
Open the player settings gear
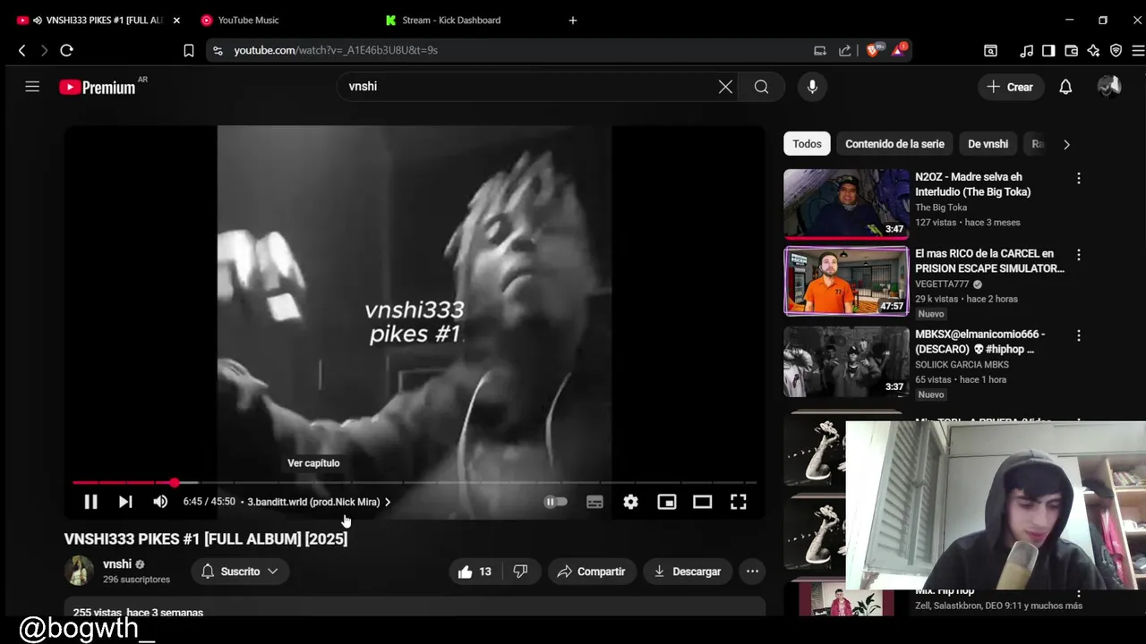631,502
